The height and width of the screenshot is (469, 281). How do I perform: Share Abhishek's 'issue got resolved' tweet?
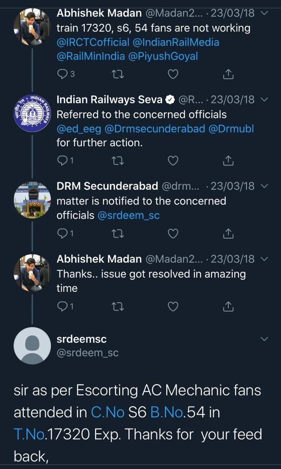click(228, 306)
